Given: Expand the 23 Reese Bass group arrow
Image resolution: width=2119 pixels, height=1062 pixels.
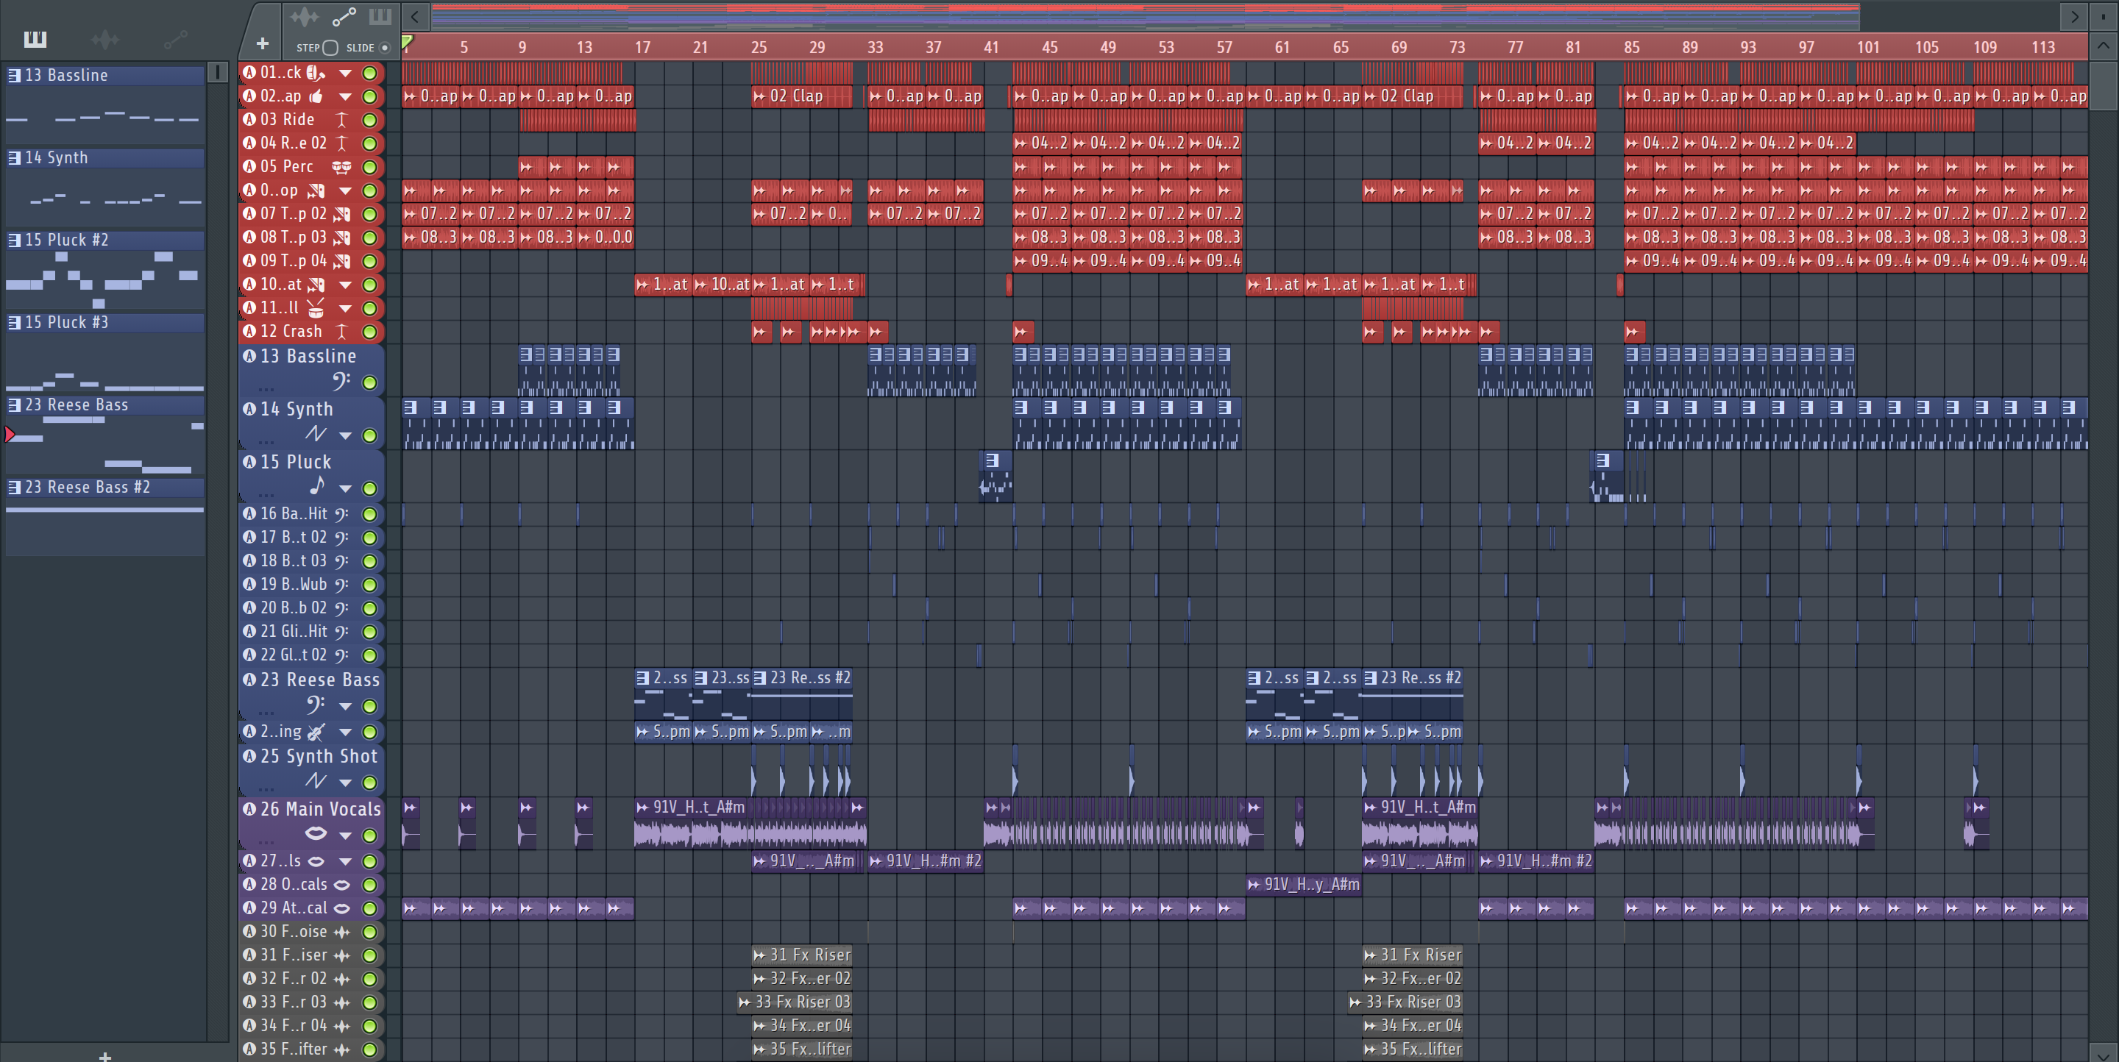Looking at the screenshot, I should 346,706.
